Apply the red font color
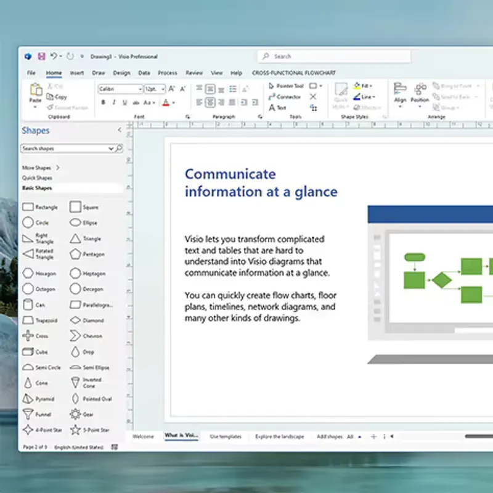 click(x=166, y=102)
